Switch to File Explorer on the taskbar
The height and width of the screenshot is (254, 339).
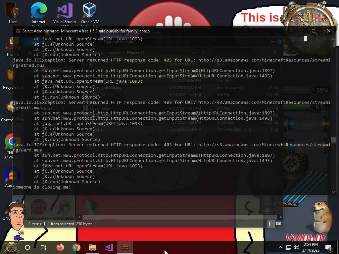(93, 247)
